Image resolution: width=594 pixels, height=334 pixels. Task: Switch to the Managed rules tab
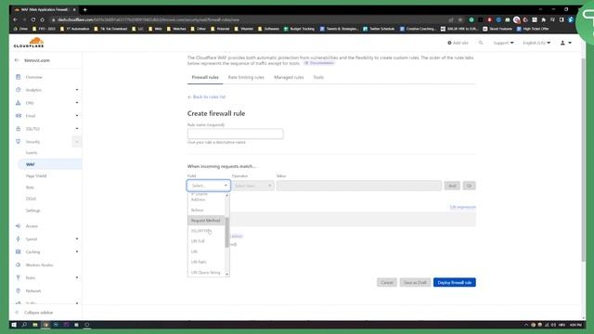(289, 77)
